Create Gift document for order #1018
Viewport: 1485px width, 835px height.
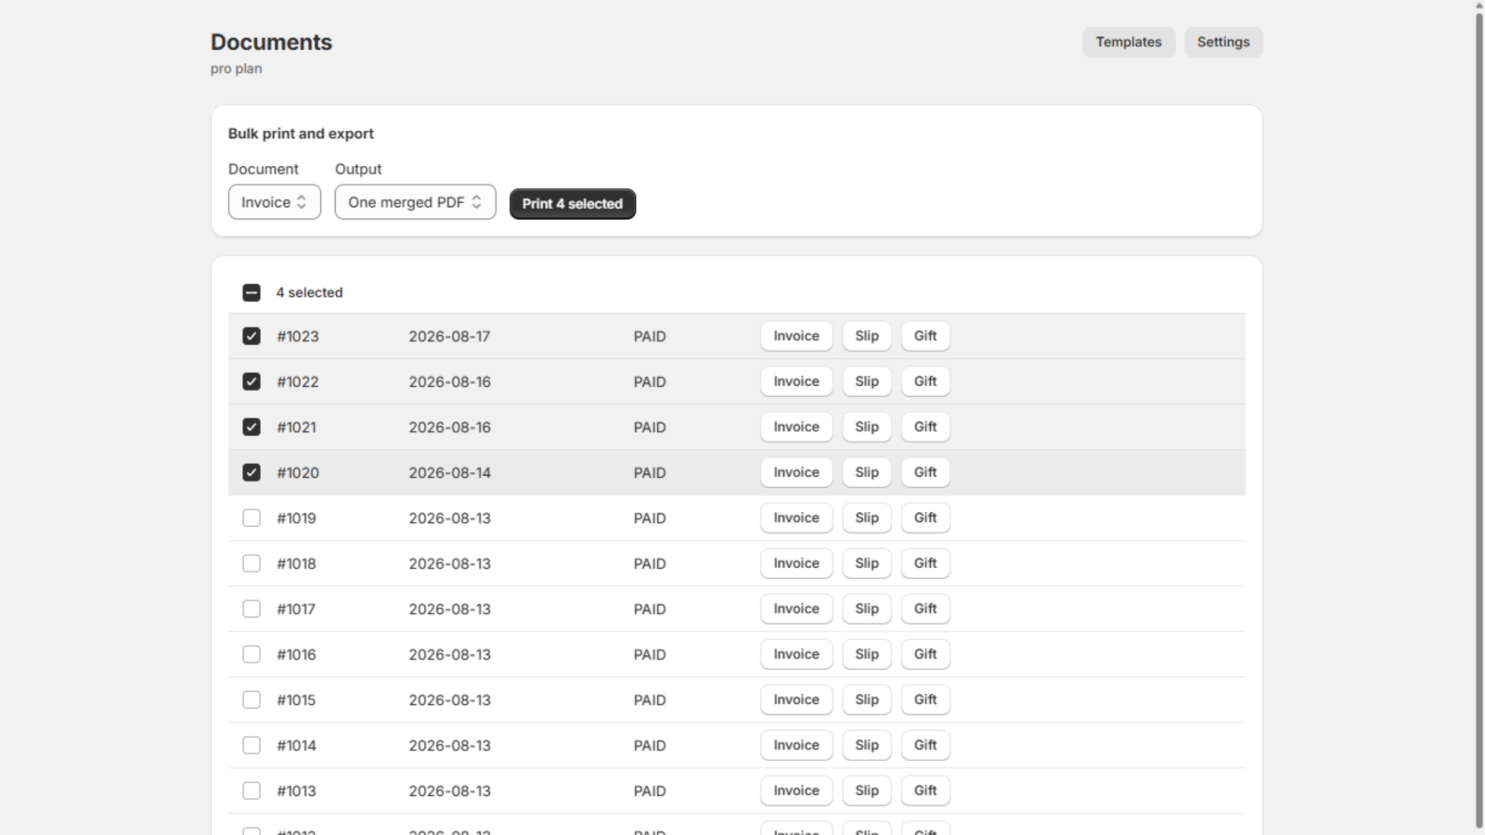pyautogui.click(x=925, y=563)
